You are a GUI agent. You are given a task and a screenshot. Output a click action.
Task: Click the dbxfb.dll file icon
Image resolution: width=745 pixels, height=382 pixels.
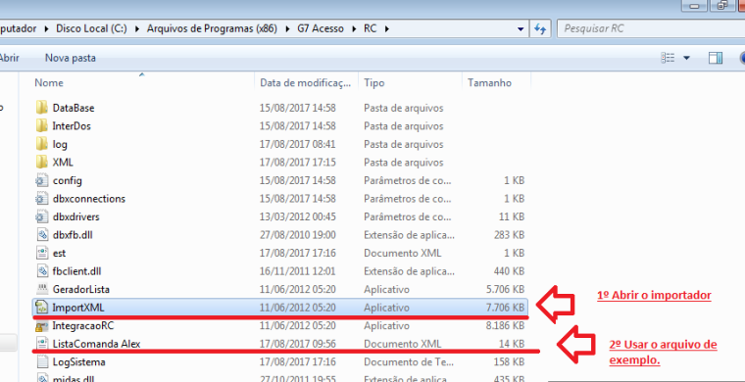[x=42, y=234]
